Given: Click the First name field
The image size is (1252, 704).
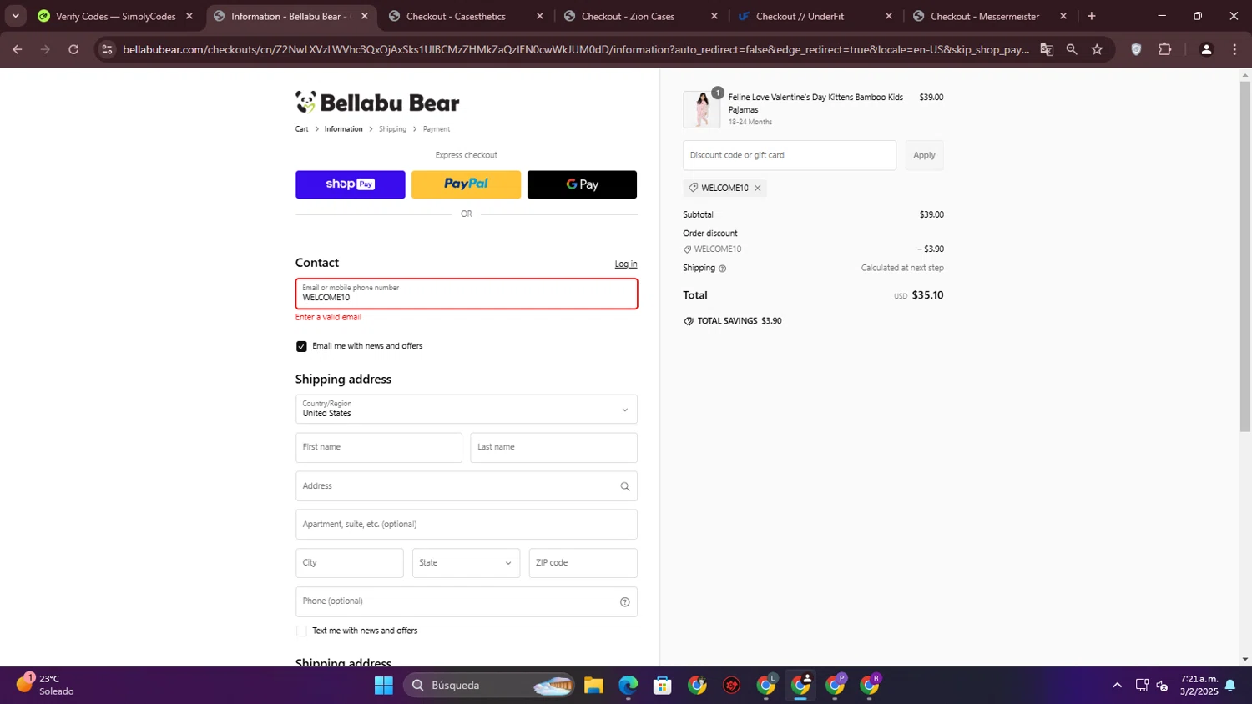Looking at the screenshot, I should [379, 447].
